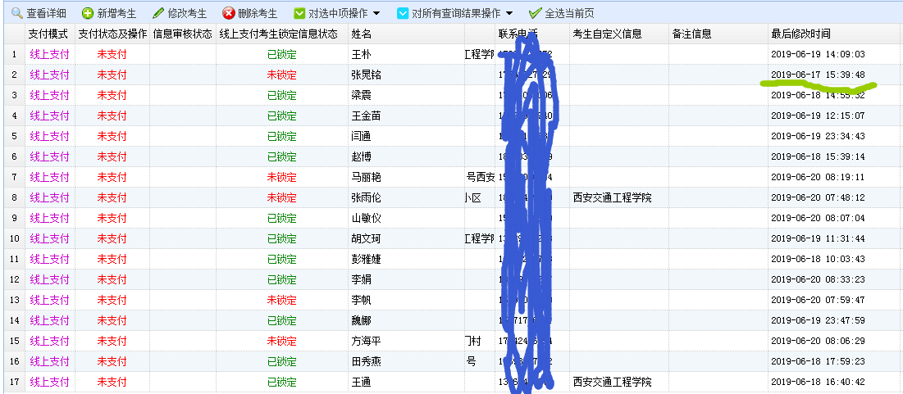Click the 未支付 status in row 1

coord(112,54)
